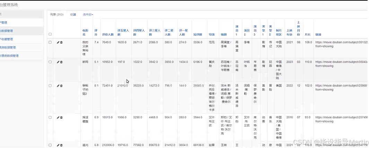
Task: Sort by the 演员2 column header
Action: [x=247, y=32]
